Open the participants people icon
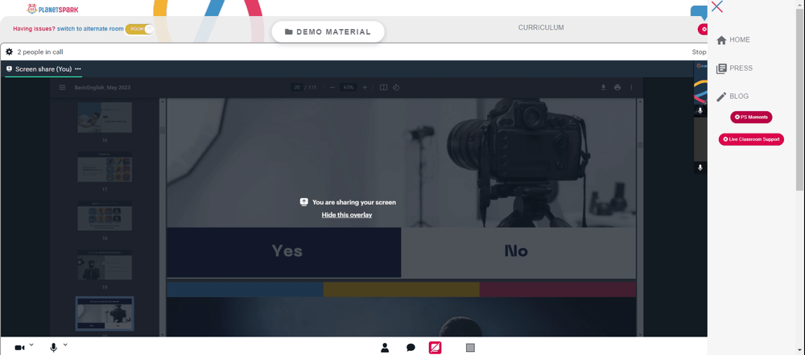 point(385,348)
